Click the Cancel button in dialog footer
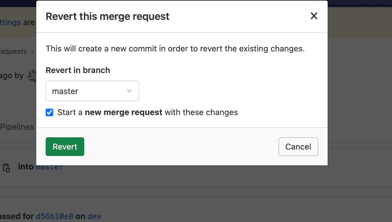Viewport: 392px width, 222px height. tap(298, 146)
